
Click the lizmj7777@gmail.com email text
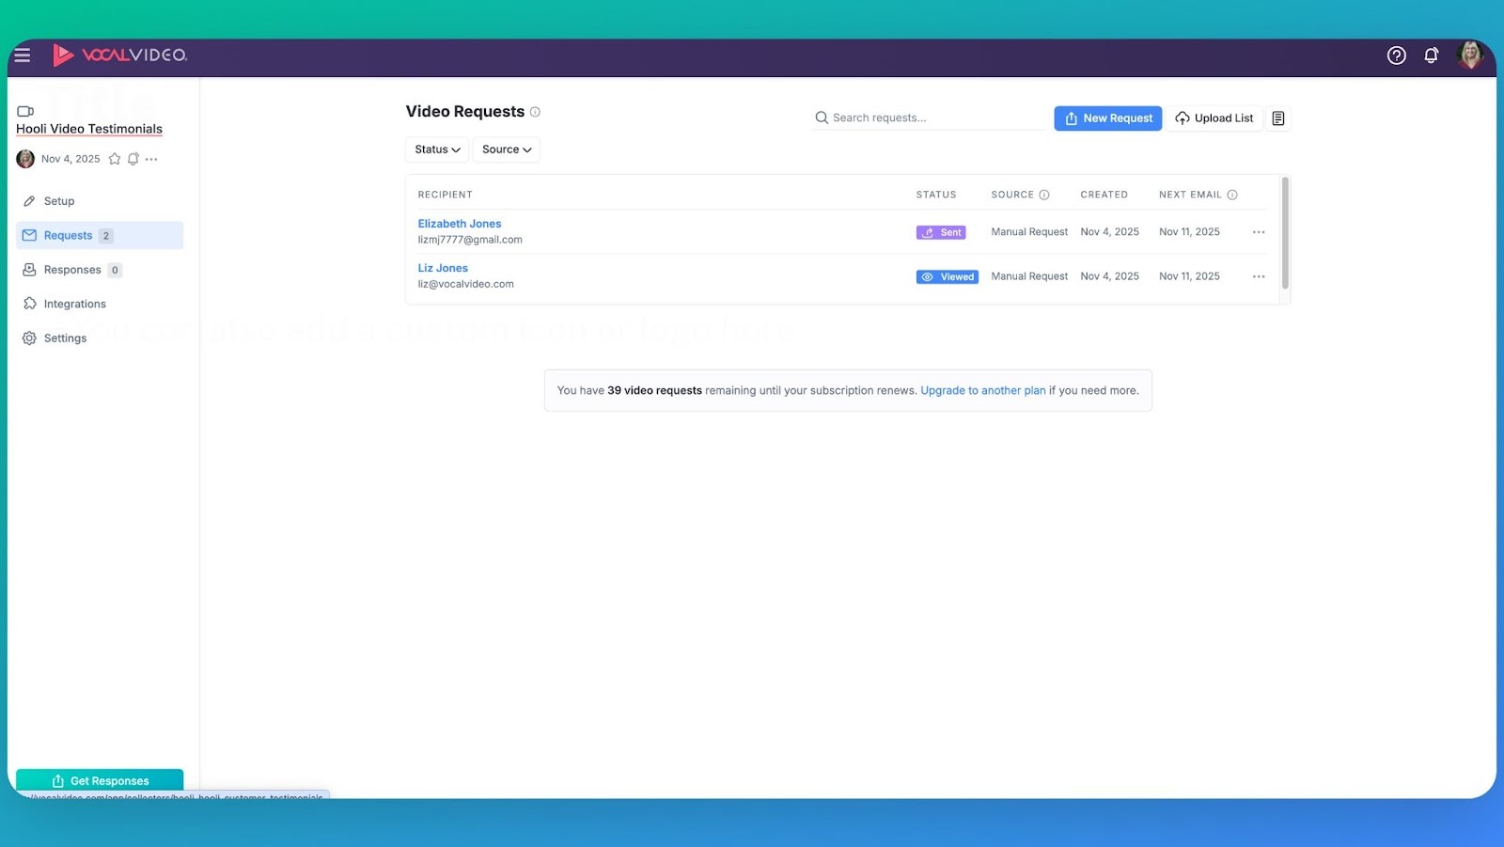pos(470,240)
